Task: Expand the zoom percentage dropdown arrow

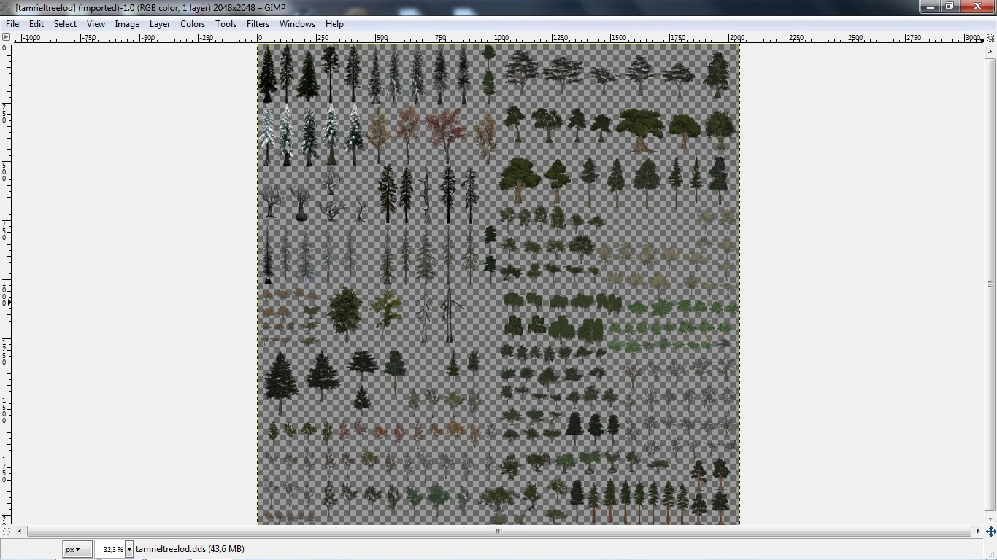Action: tap(129, 549)
